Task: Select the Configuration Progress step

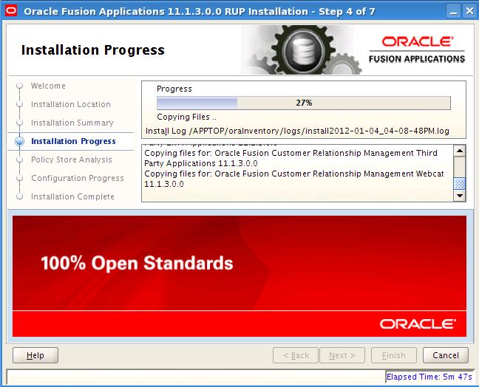Action: pyautogui.click(x=78, y=178)
